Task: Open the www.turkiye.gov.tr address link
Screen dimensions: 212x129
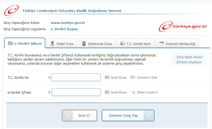Action: point(68,23)
